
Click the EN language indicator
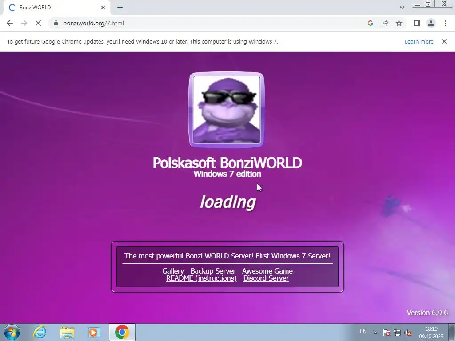363,331
